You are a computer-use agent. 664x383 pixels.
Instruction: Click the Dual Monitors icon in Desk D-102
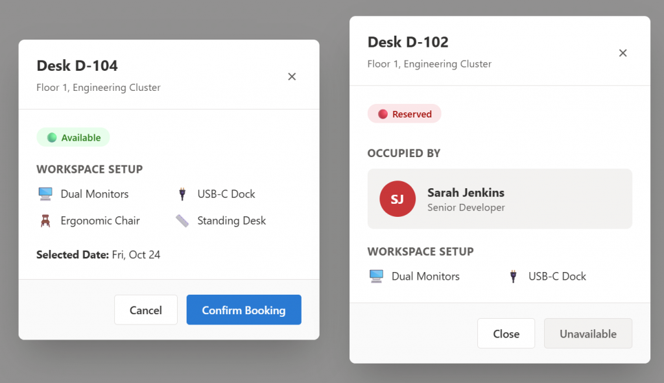pos(376,277)
